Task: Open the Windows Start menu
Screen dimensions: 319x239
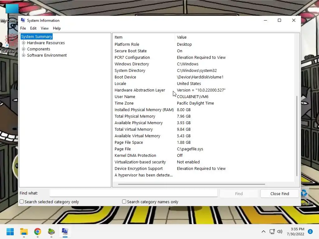Action: 10,232
